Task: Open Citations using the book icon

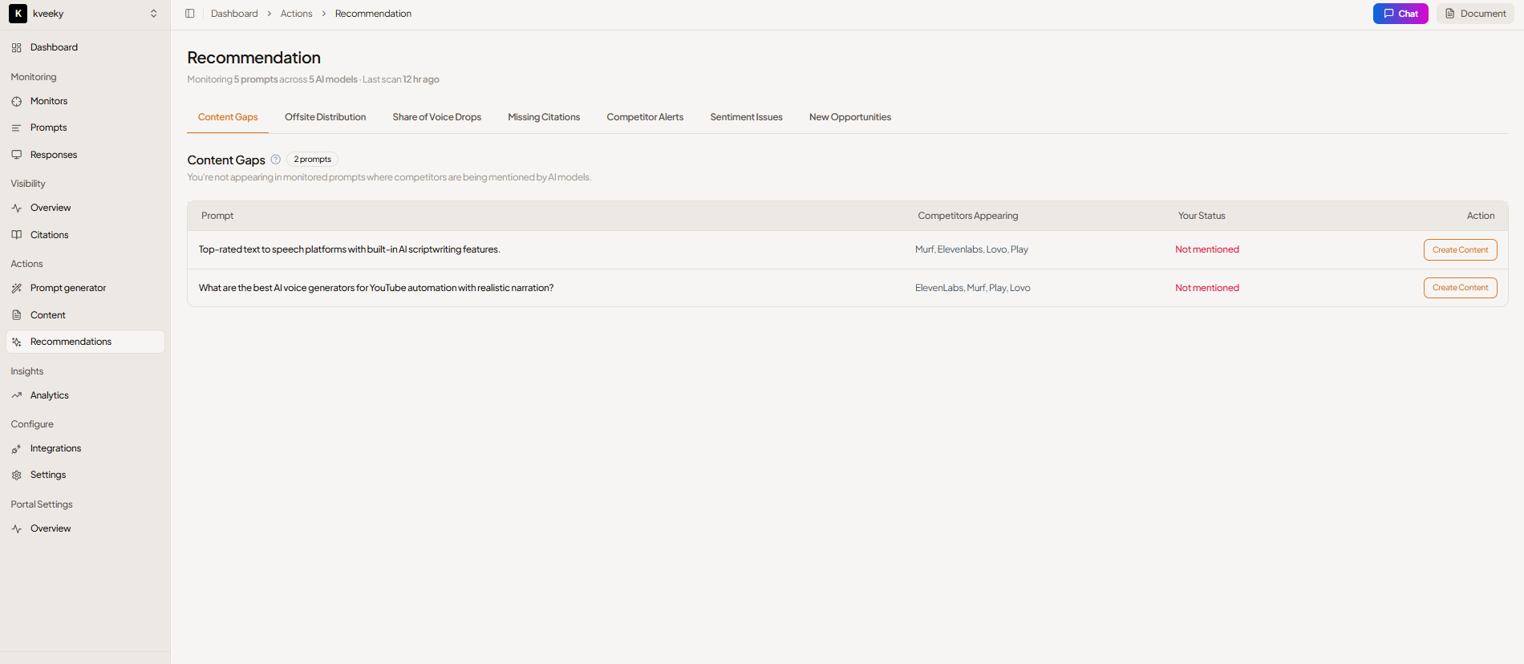Action: click(x=17, y=235)
